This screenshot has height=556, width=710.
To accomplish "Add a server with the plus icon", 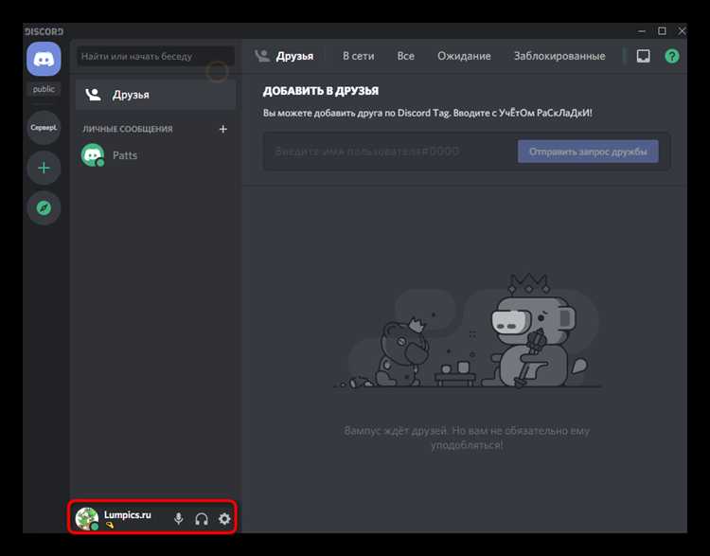I will pyautogui.click(x=44, y=168).
